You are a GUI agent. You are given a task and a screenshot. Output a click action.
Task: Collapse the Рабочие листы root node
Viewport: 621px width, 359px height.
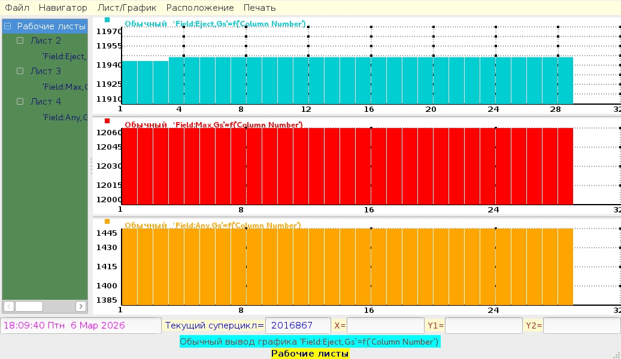[x=8, y=26]
